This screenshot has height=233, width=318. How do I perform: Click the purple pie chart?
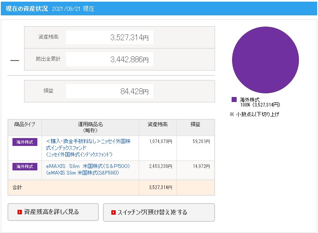point(265,60)
